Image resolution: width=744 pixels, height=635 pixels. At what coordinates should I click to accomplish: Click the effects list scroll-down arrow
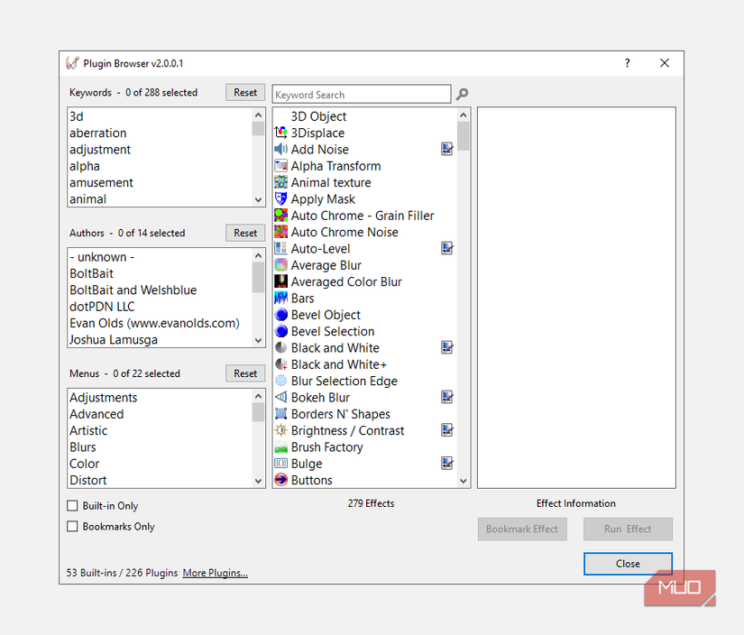pyautogui.click(x=463, y=480)
